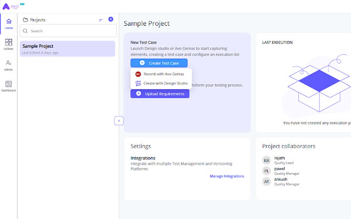Click the Projects folder icon
The width and height of the screenshot is (351, 219).
pos(25,20)
